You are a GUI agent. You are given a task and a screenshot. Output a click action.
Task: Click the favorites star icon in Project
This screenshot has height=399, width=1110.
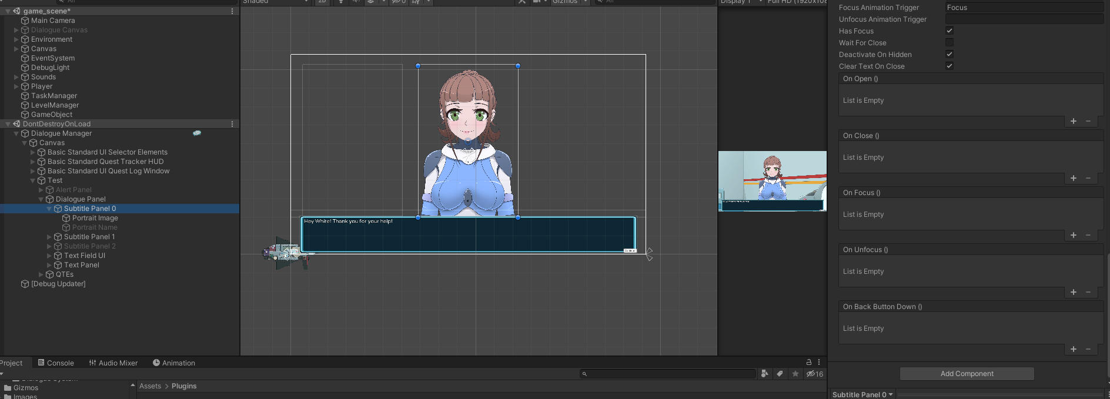click(x=795, y=374)
